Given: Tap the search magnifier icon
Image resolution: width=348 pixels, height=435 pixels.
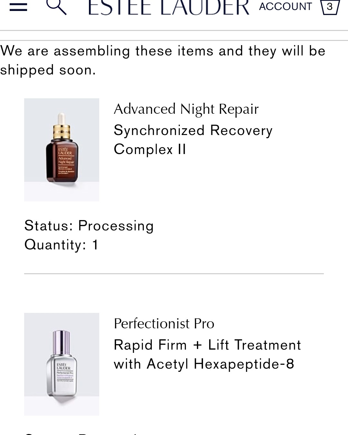Looking at the screenshot, I should click(56, 7).
